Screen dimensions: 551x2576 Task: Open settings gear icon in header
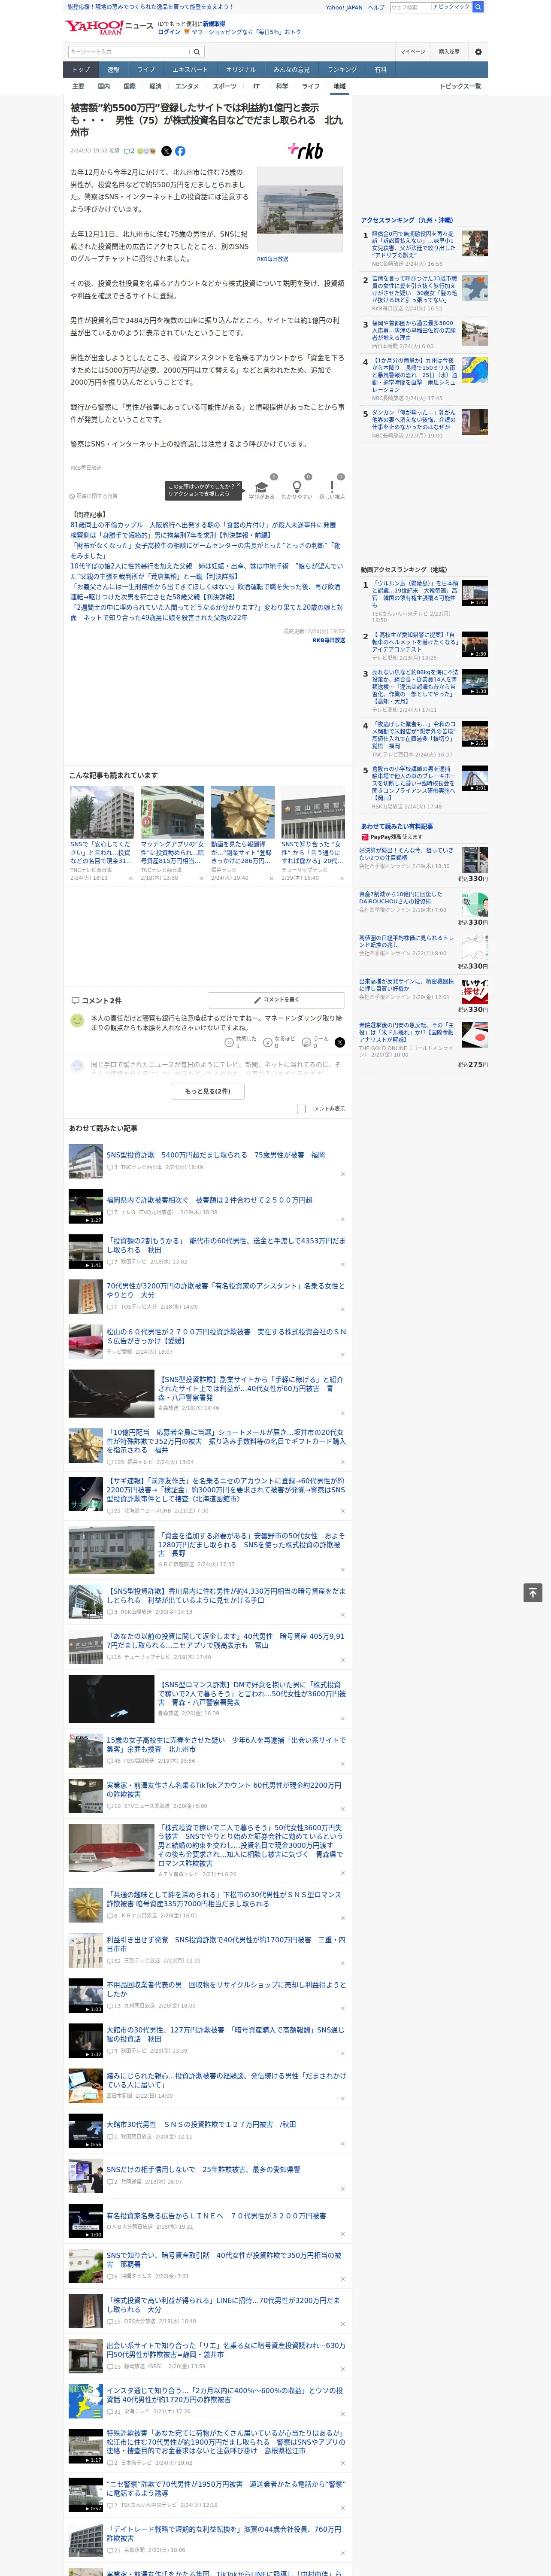(x=478, y=52)
